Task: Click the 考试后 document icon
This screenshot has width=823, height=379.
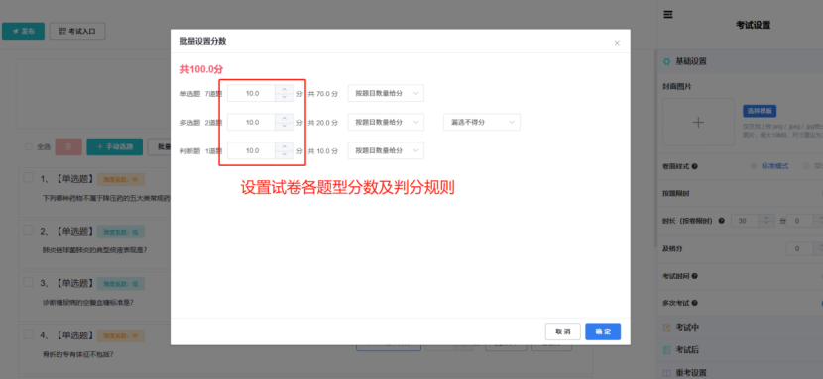Action: point(666,349)
